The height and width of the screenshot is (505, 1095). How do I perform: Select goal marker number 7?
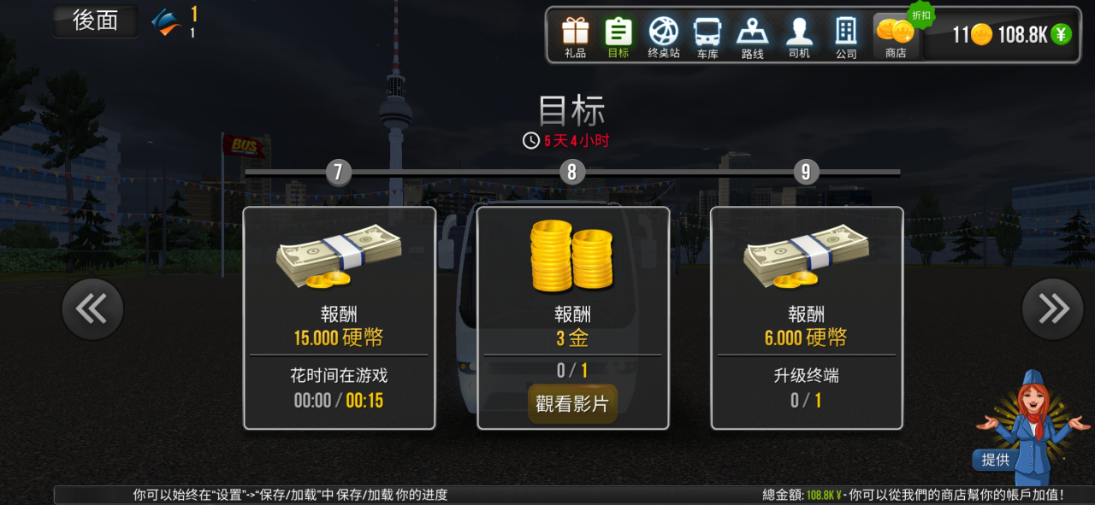338,172
